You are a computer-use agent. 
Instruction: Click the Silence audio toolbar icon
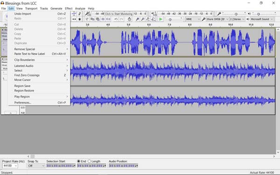pyautogui.click(x=108, y=19)
